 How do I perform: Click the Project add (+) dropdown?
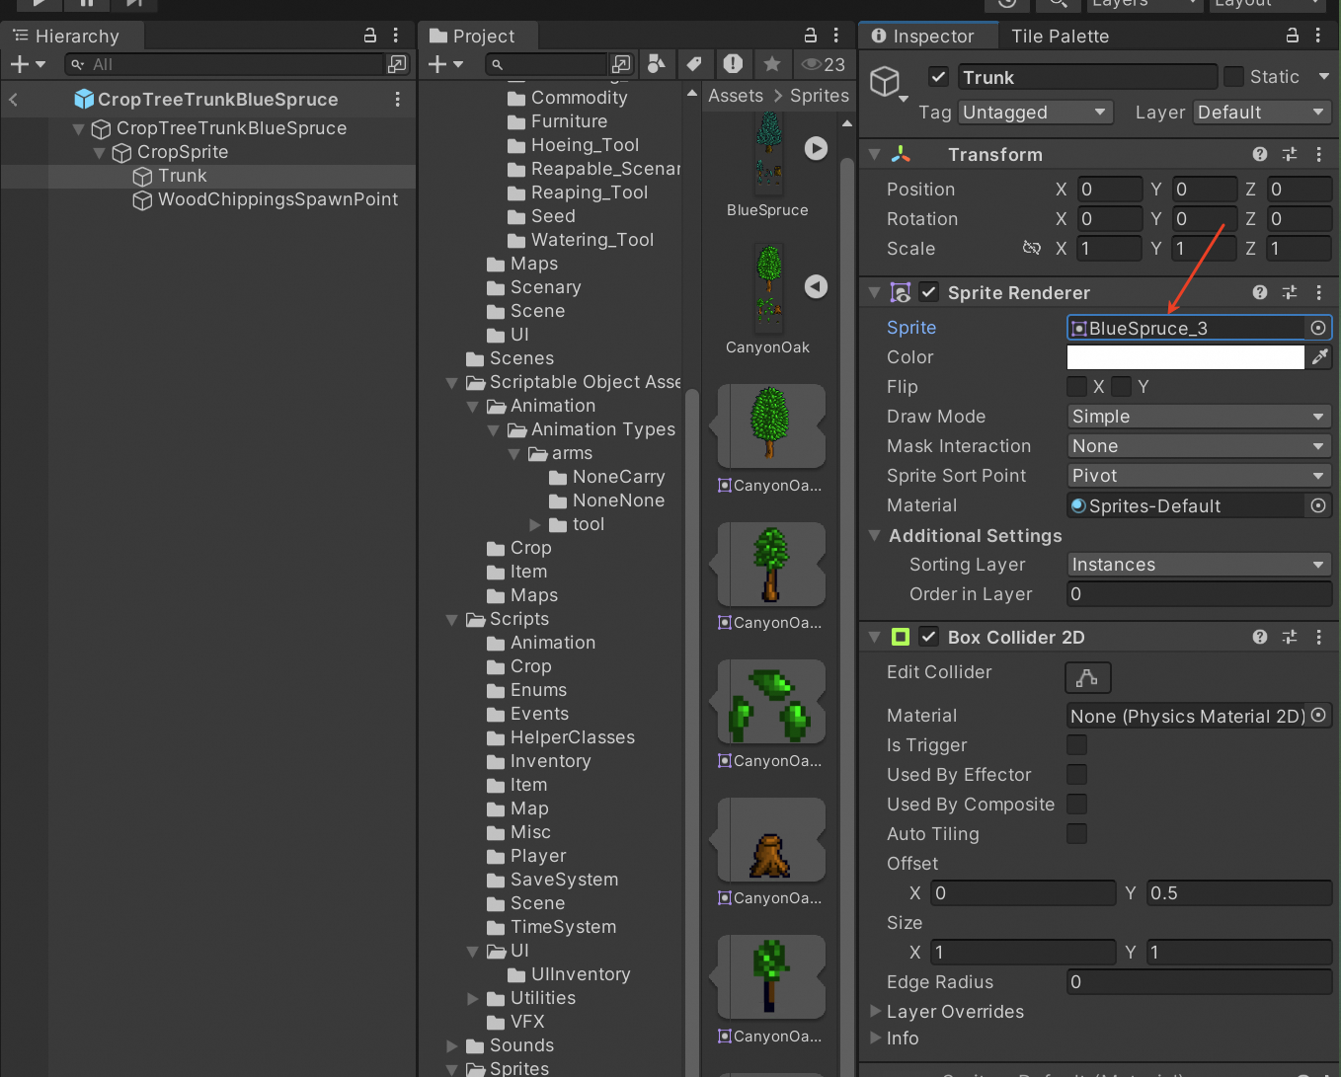coord(446,64)
